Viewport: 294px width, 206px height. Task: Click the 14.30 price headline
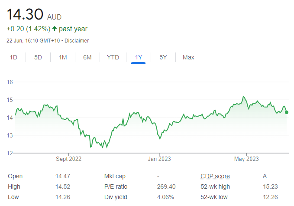click(x=25, y=14)
